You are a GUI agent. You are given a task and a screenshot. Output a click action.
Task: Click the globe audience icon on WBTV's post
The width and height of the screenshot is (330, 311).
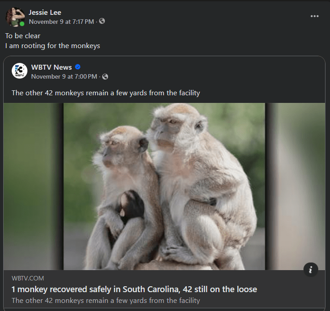[105, 76]
